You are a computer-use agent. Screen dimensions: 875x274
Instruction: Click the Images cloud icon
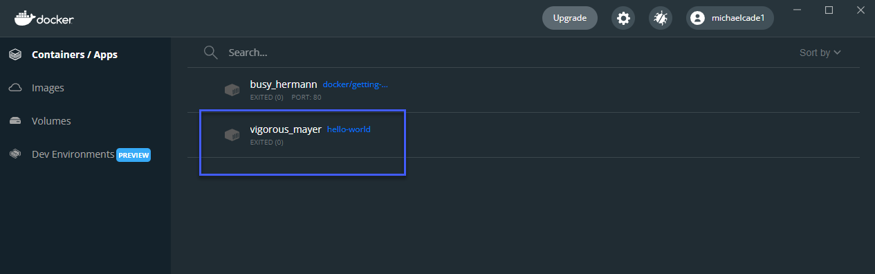[x=15, y=88]
